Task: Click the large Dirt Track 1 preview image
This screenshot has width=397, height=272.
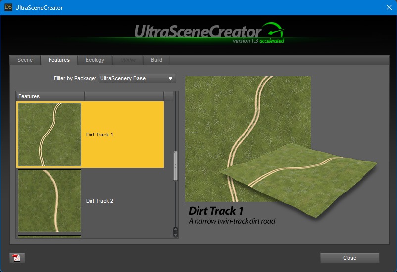Action: [x=248, y=139]
